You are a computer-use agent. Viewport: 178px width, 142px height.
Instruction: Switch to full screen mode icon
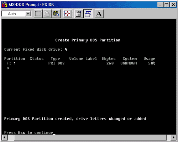pyautogui.click(x=67, y=14)
